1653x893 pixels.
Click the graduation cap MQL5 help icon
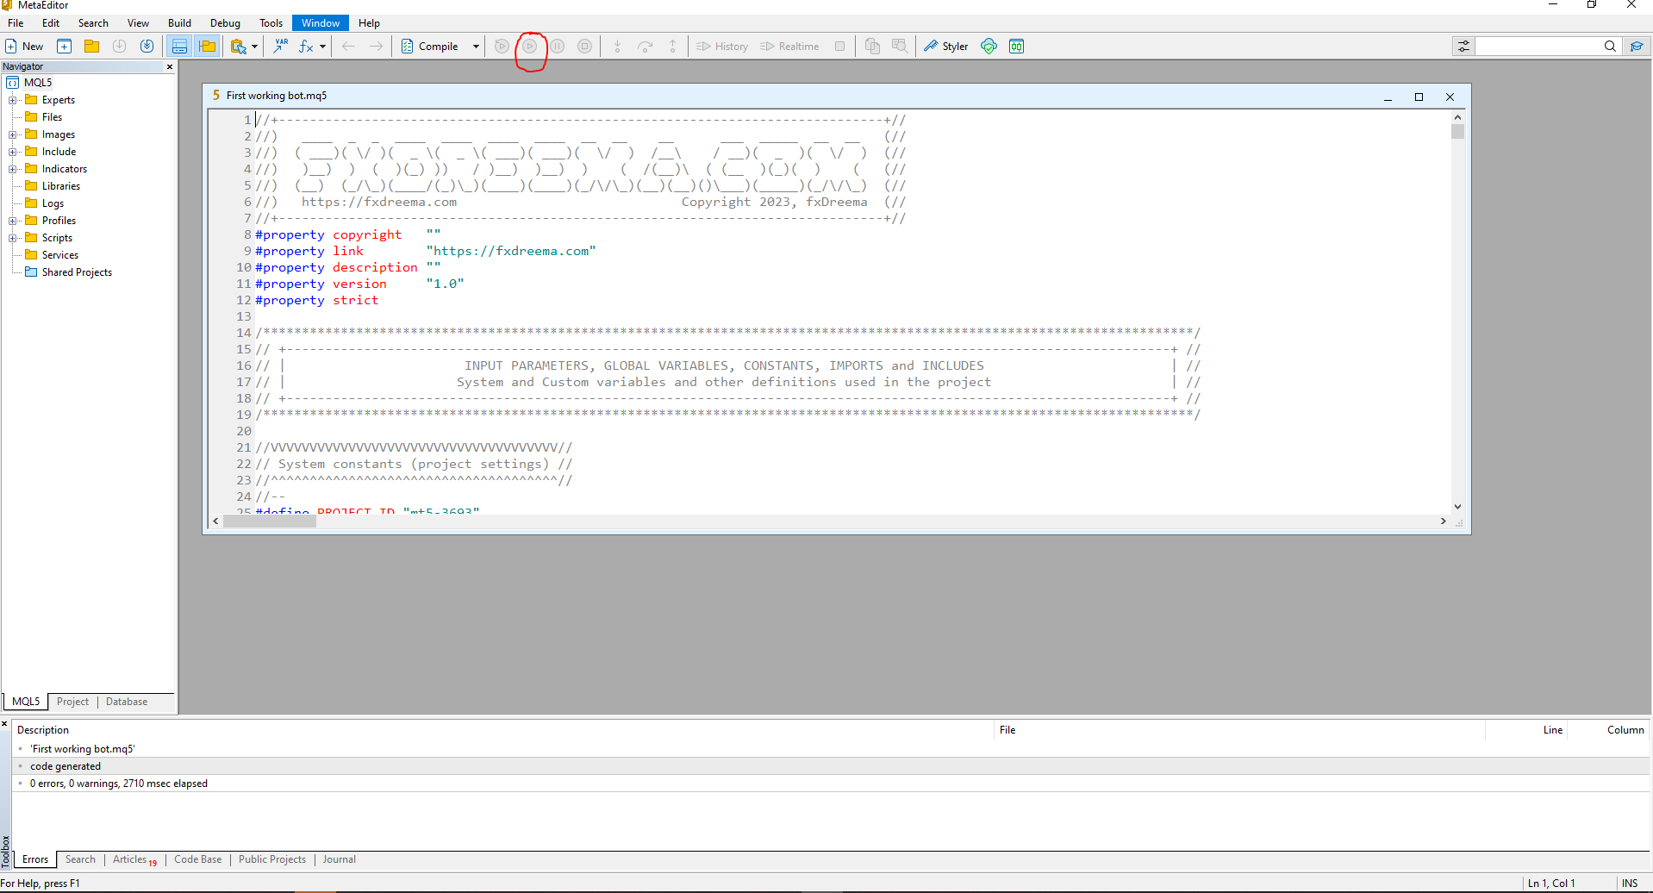(x=1636, y=47)
